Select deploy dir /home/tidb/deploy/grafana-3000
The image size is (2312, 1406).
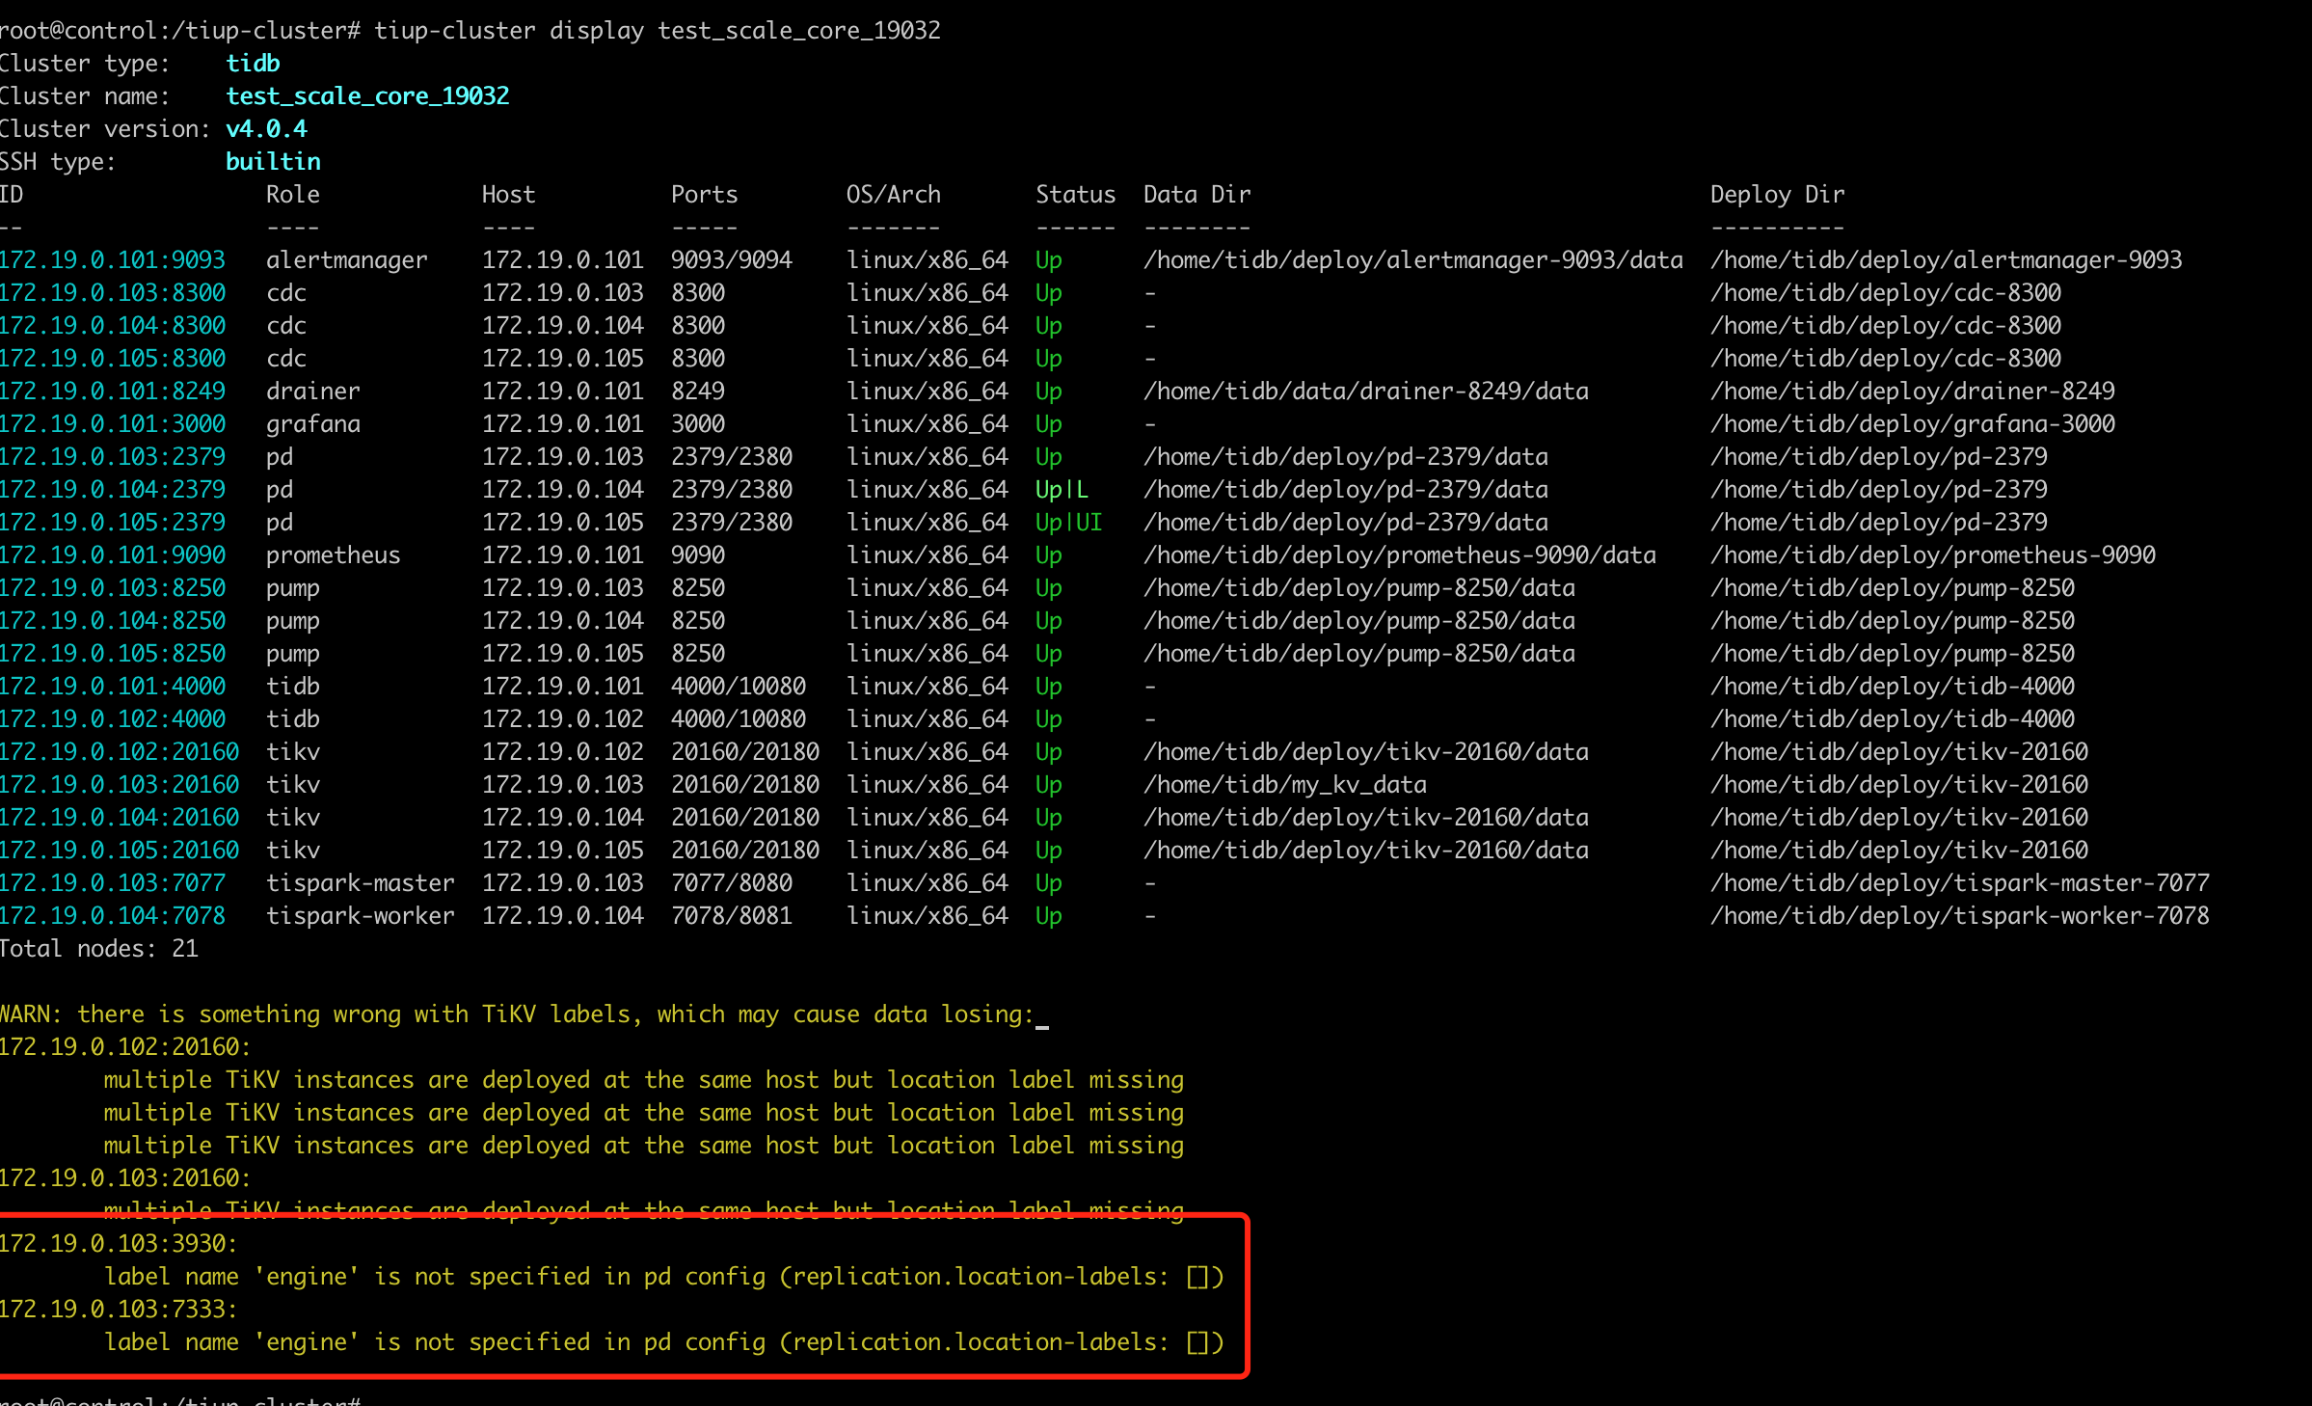pos(1912,423)
